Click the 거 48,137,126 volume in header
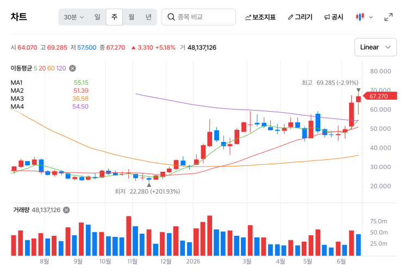Viewport: 404px width, 277px height. click(198, 48)
